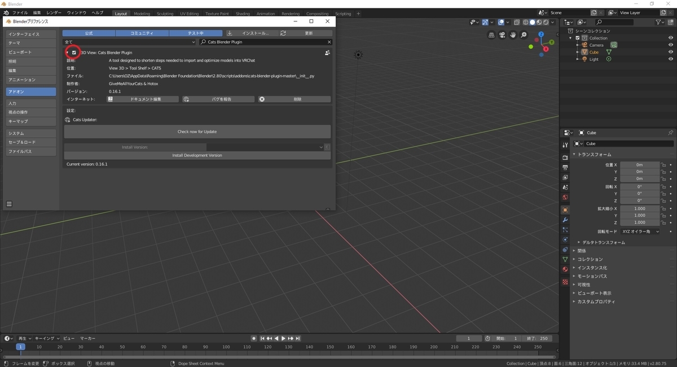This screenshot has height=367, width=677.
Task: Open the Install Version dropdown list
Action: coord(265,147)
